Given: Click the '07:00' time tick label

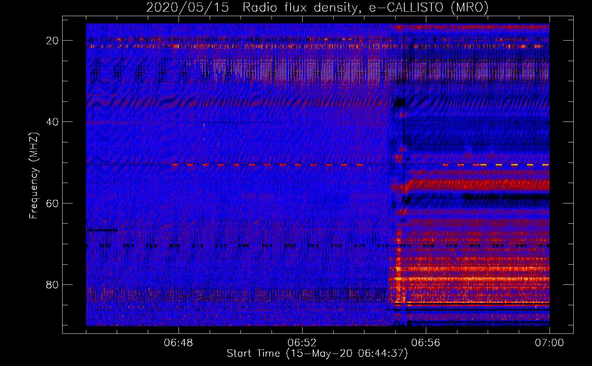Looking at the screenshot, I should (549, 343).
